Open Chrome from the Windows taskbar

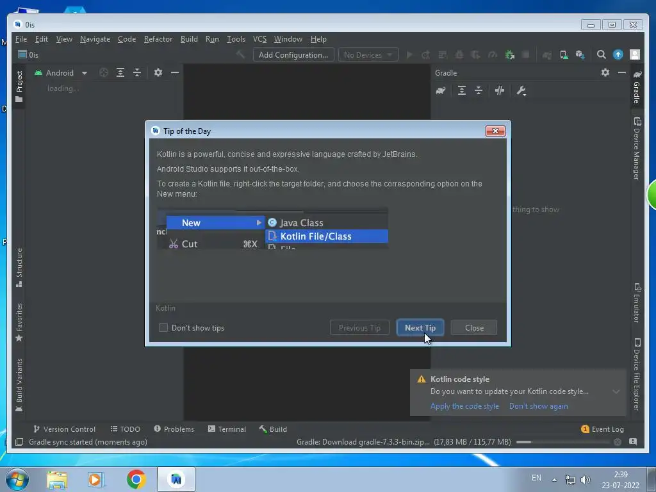(x=136, y=479)
